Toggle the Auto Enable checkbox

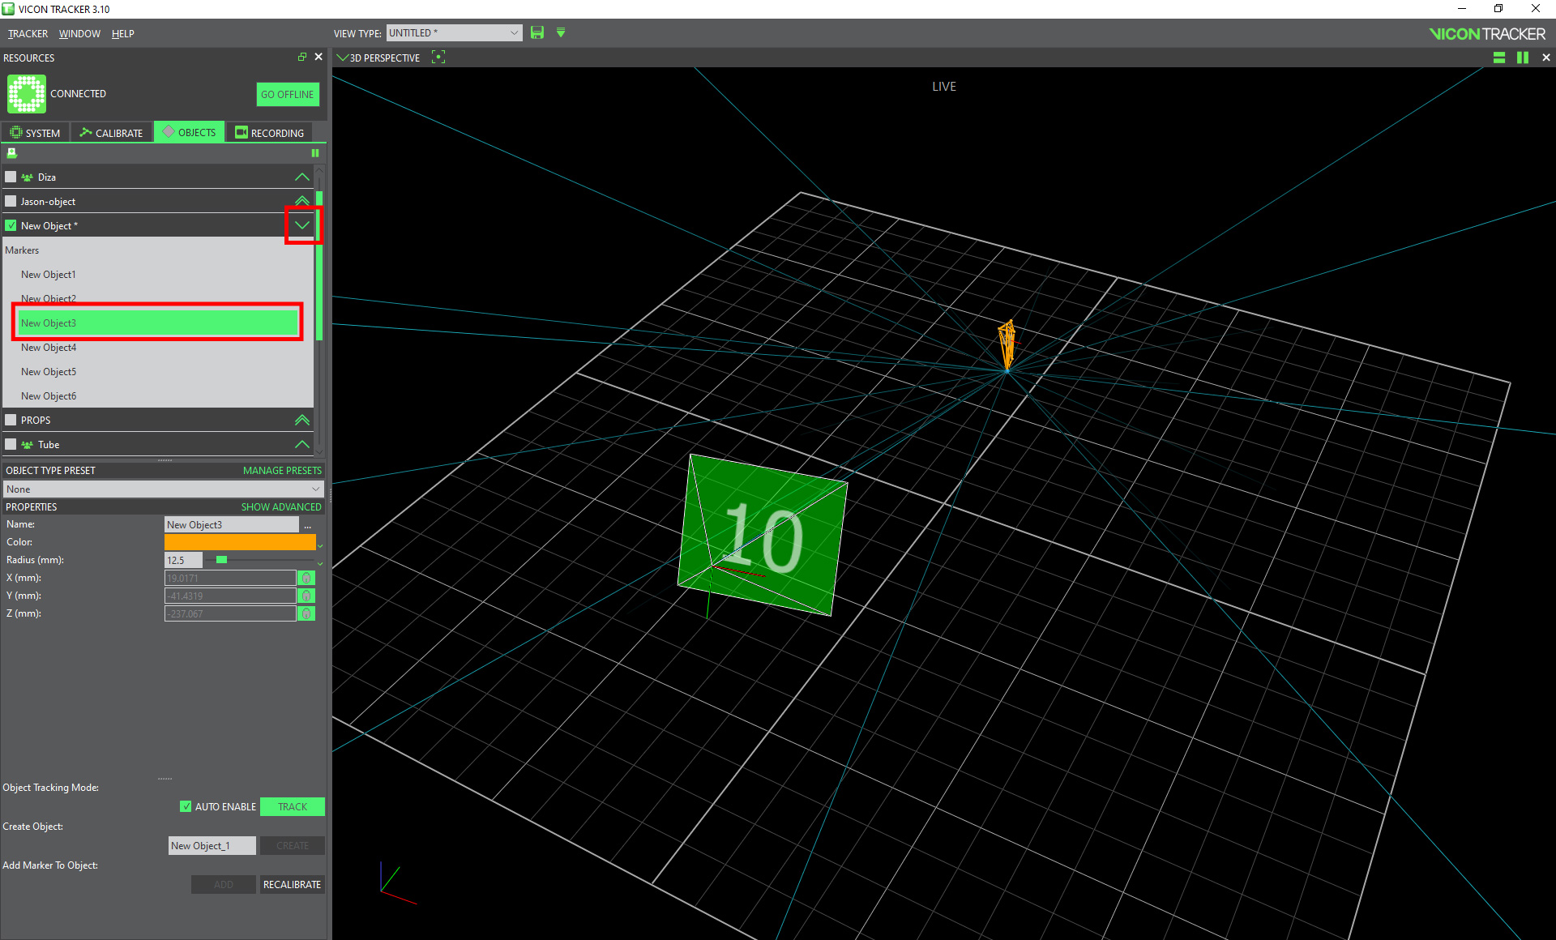click(x=186, y=806)
